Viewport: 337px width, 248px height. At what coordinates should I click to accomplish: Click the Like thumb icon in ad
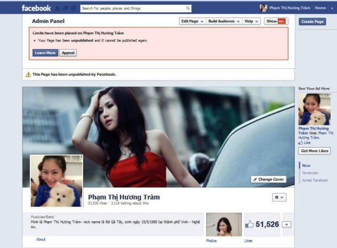click(x=301, y=142)
